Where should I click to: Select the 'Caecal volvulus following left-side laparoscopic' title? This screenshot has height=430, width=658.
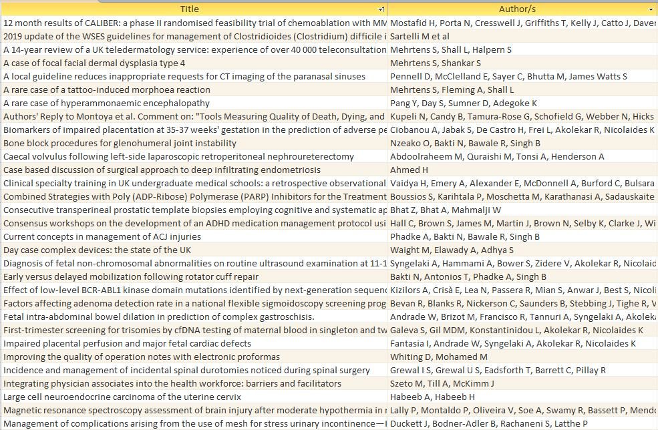coord(194,157)
